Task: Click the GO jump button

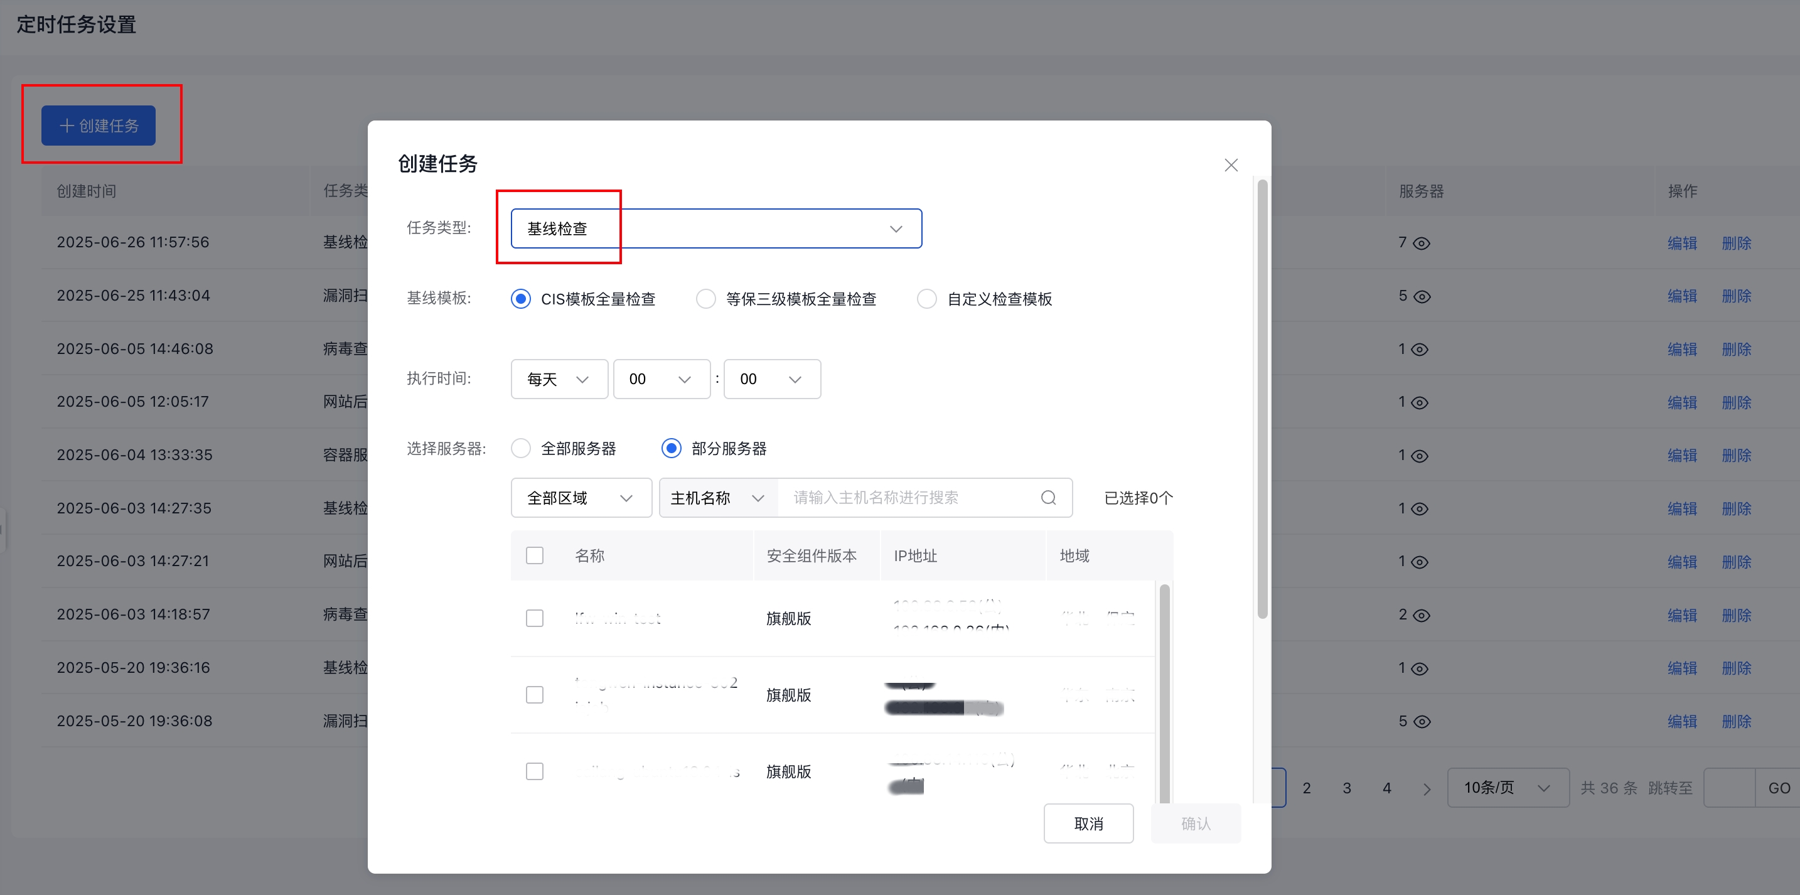Action: (1778, 788)
